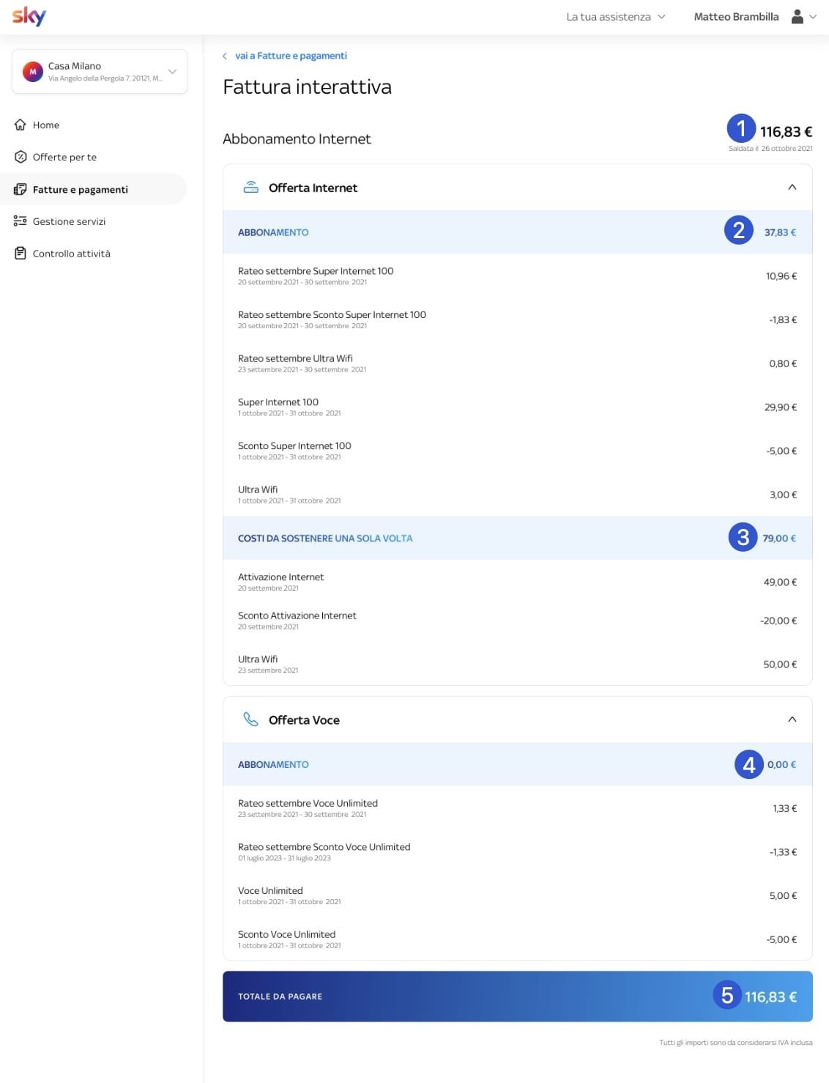This screenshot has width=829, height=1083.
Task: Click the Controllo attività clipboard icon
Action: pos(21,254)
